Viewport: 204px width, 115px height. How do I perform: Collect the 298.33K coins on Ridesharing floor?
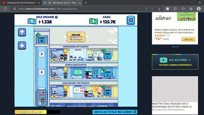click(58, 60)
